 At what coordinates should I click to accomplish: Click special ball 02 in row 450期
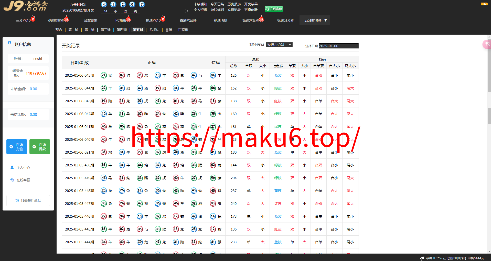213,165
